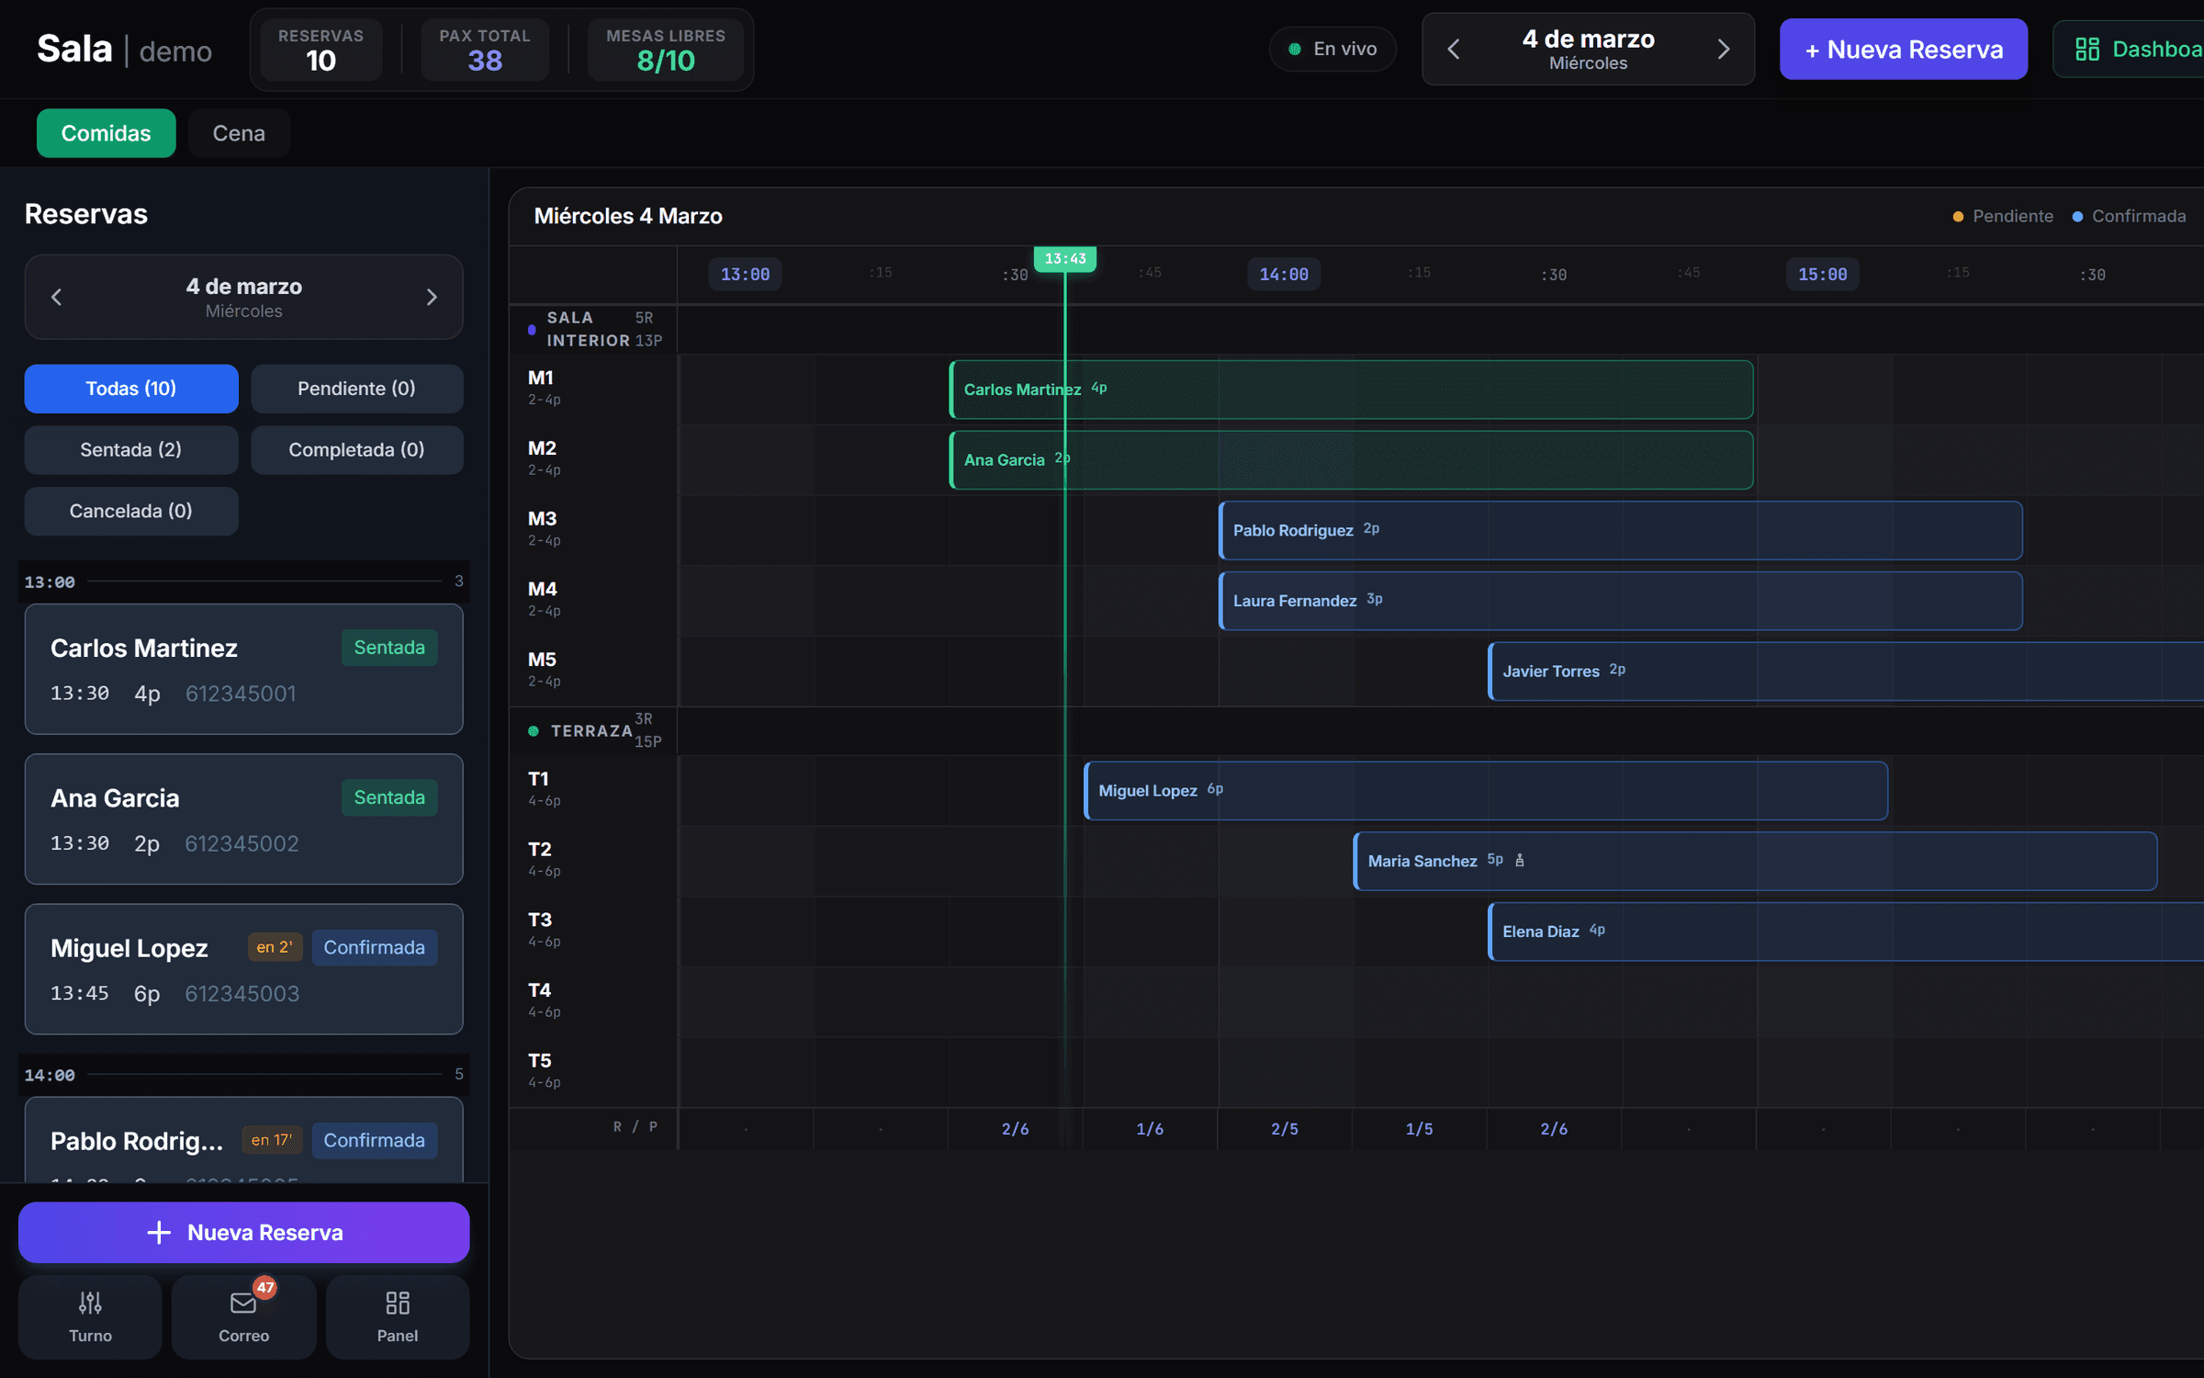Filter by Todas (10)
Screen dimensions: 2204x1378
tap(131, 389)
